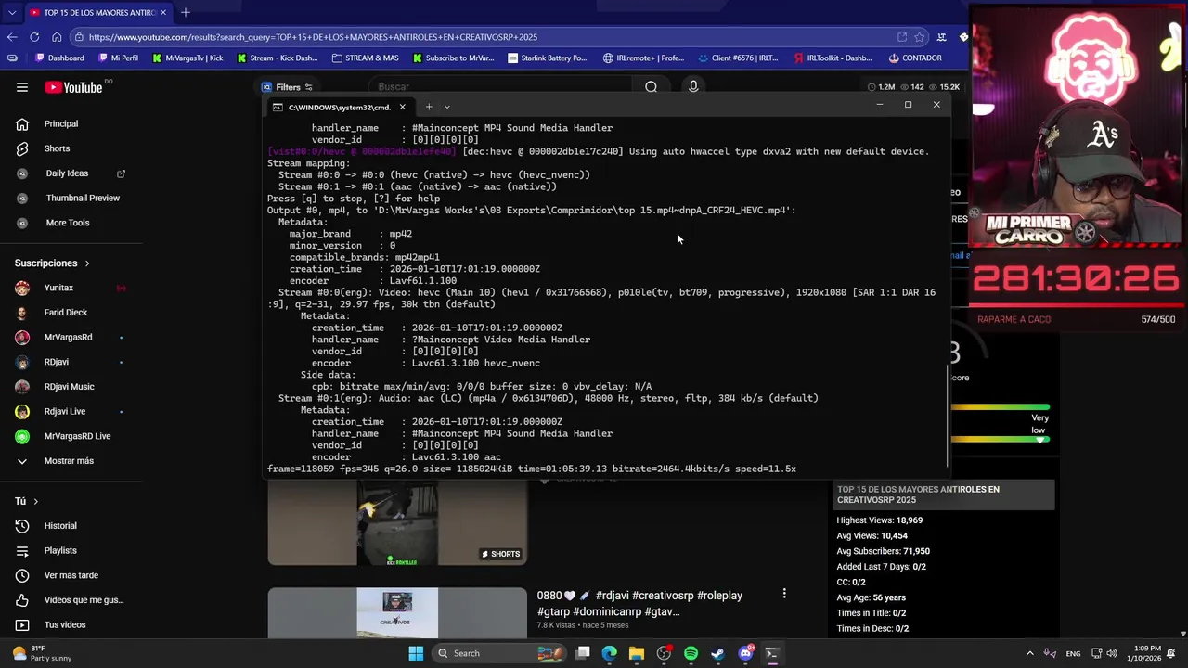Open the new-tab profile dropdown in terminal
The width and height of the screenshot is (1188, 668).
point(446,107)
